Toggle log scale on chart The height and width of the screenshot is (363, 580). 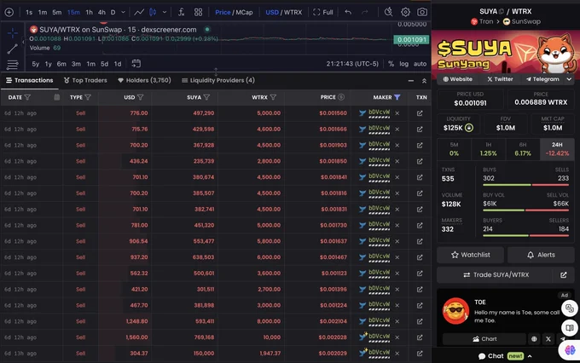pyautogui.click(x=404, y=64)
